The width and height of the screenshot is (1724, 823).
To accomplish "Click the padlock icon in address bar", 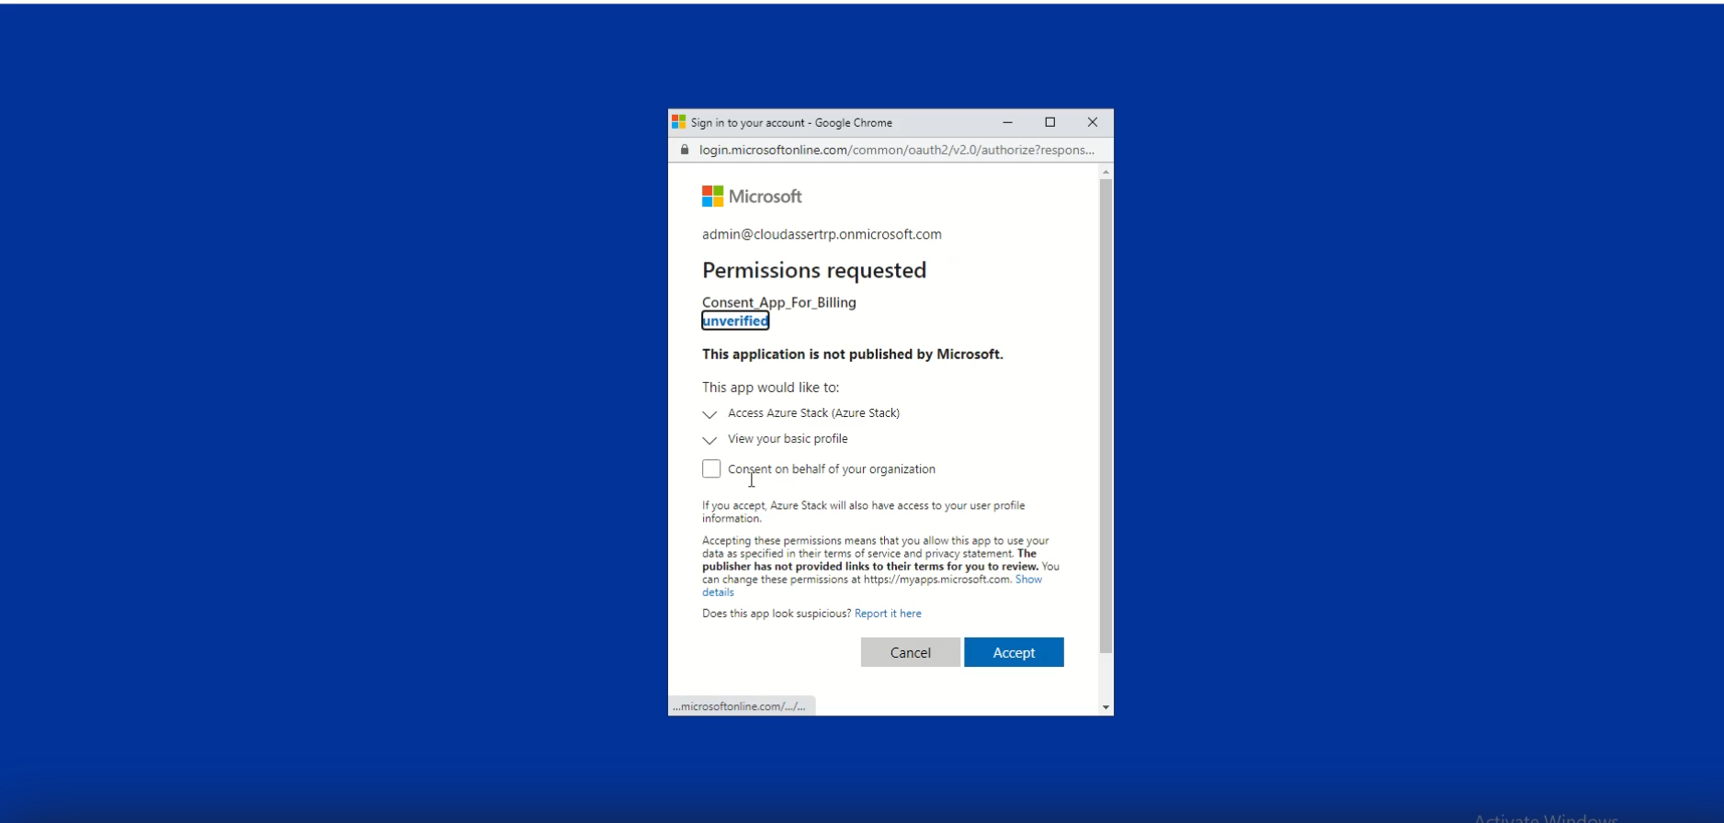I will pos(684,150).
